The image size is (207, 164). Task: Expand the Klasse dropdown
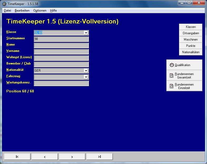point(86,33)
